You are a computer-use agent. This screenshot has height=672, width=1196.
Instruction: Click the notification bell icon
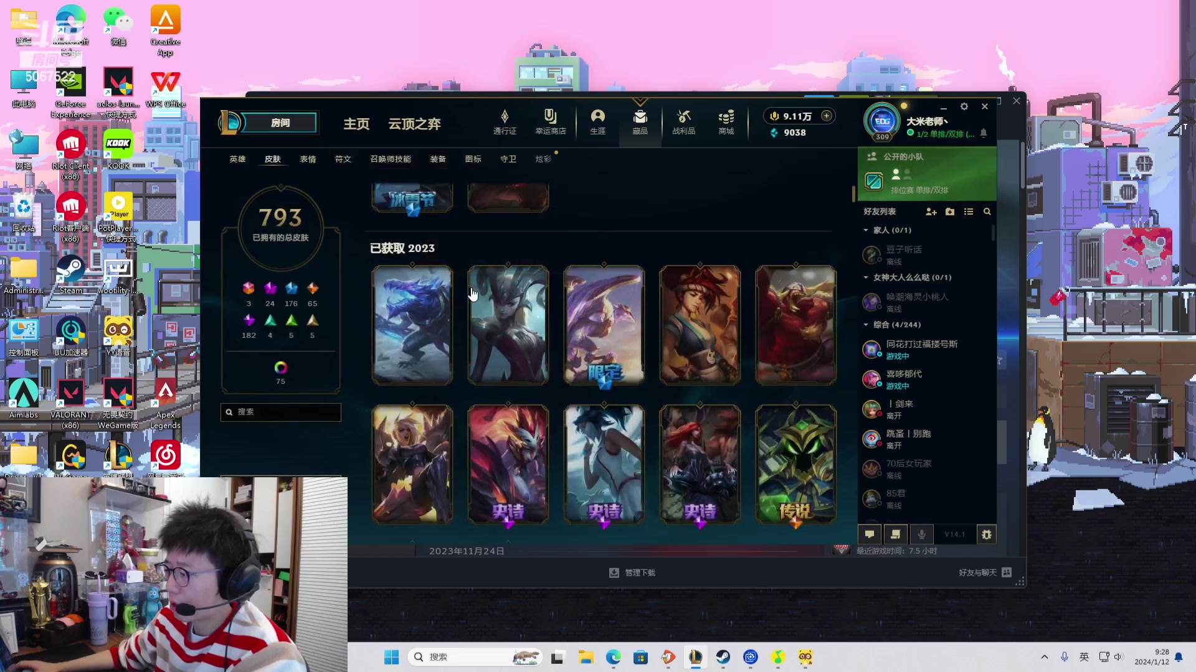(984, 133)
